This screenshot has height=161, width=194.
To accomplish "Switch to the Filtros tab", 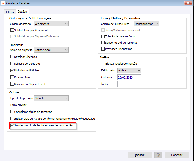I will pyautogui.click(x=10, y=12).
